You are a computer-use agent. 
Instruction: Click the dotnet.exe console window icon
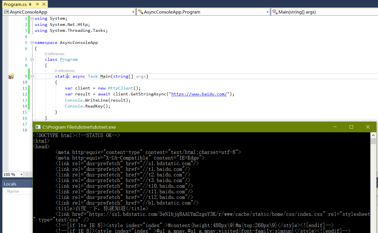click(38, 127)
